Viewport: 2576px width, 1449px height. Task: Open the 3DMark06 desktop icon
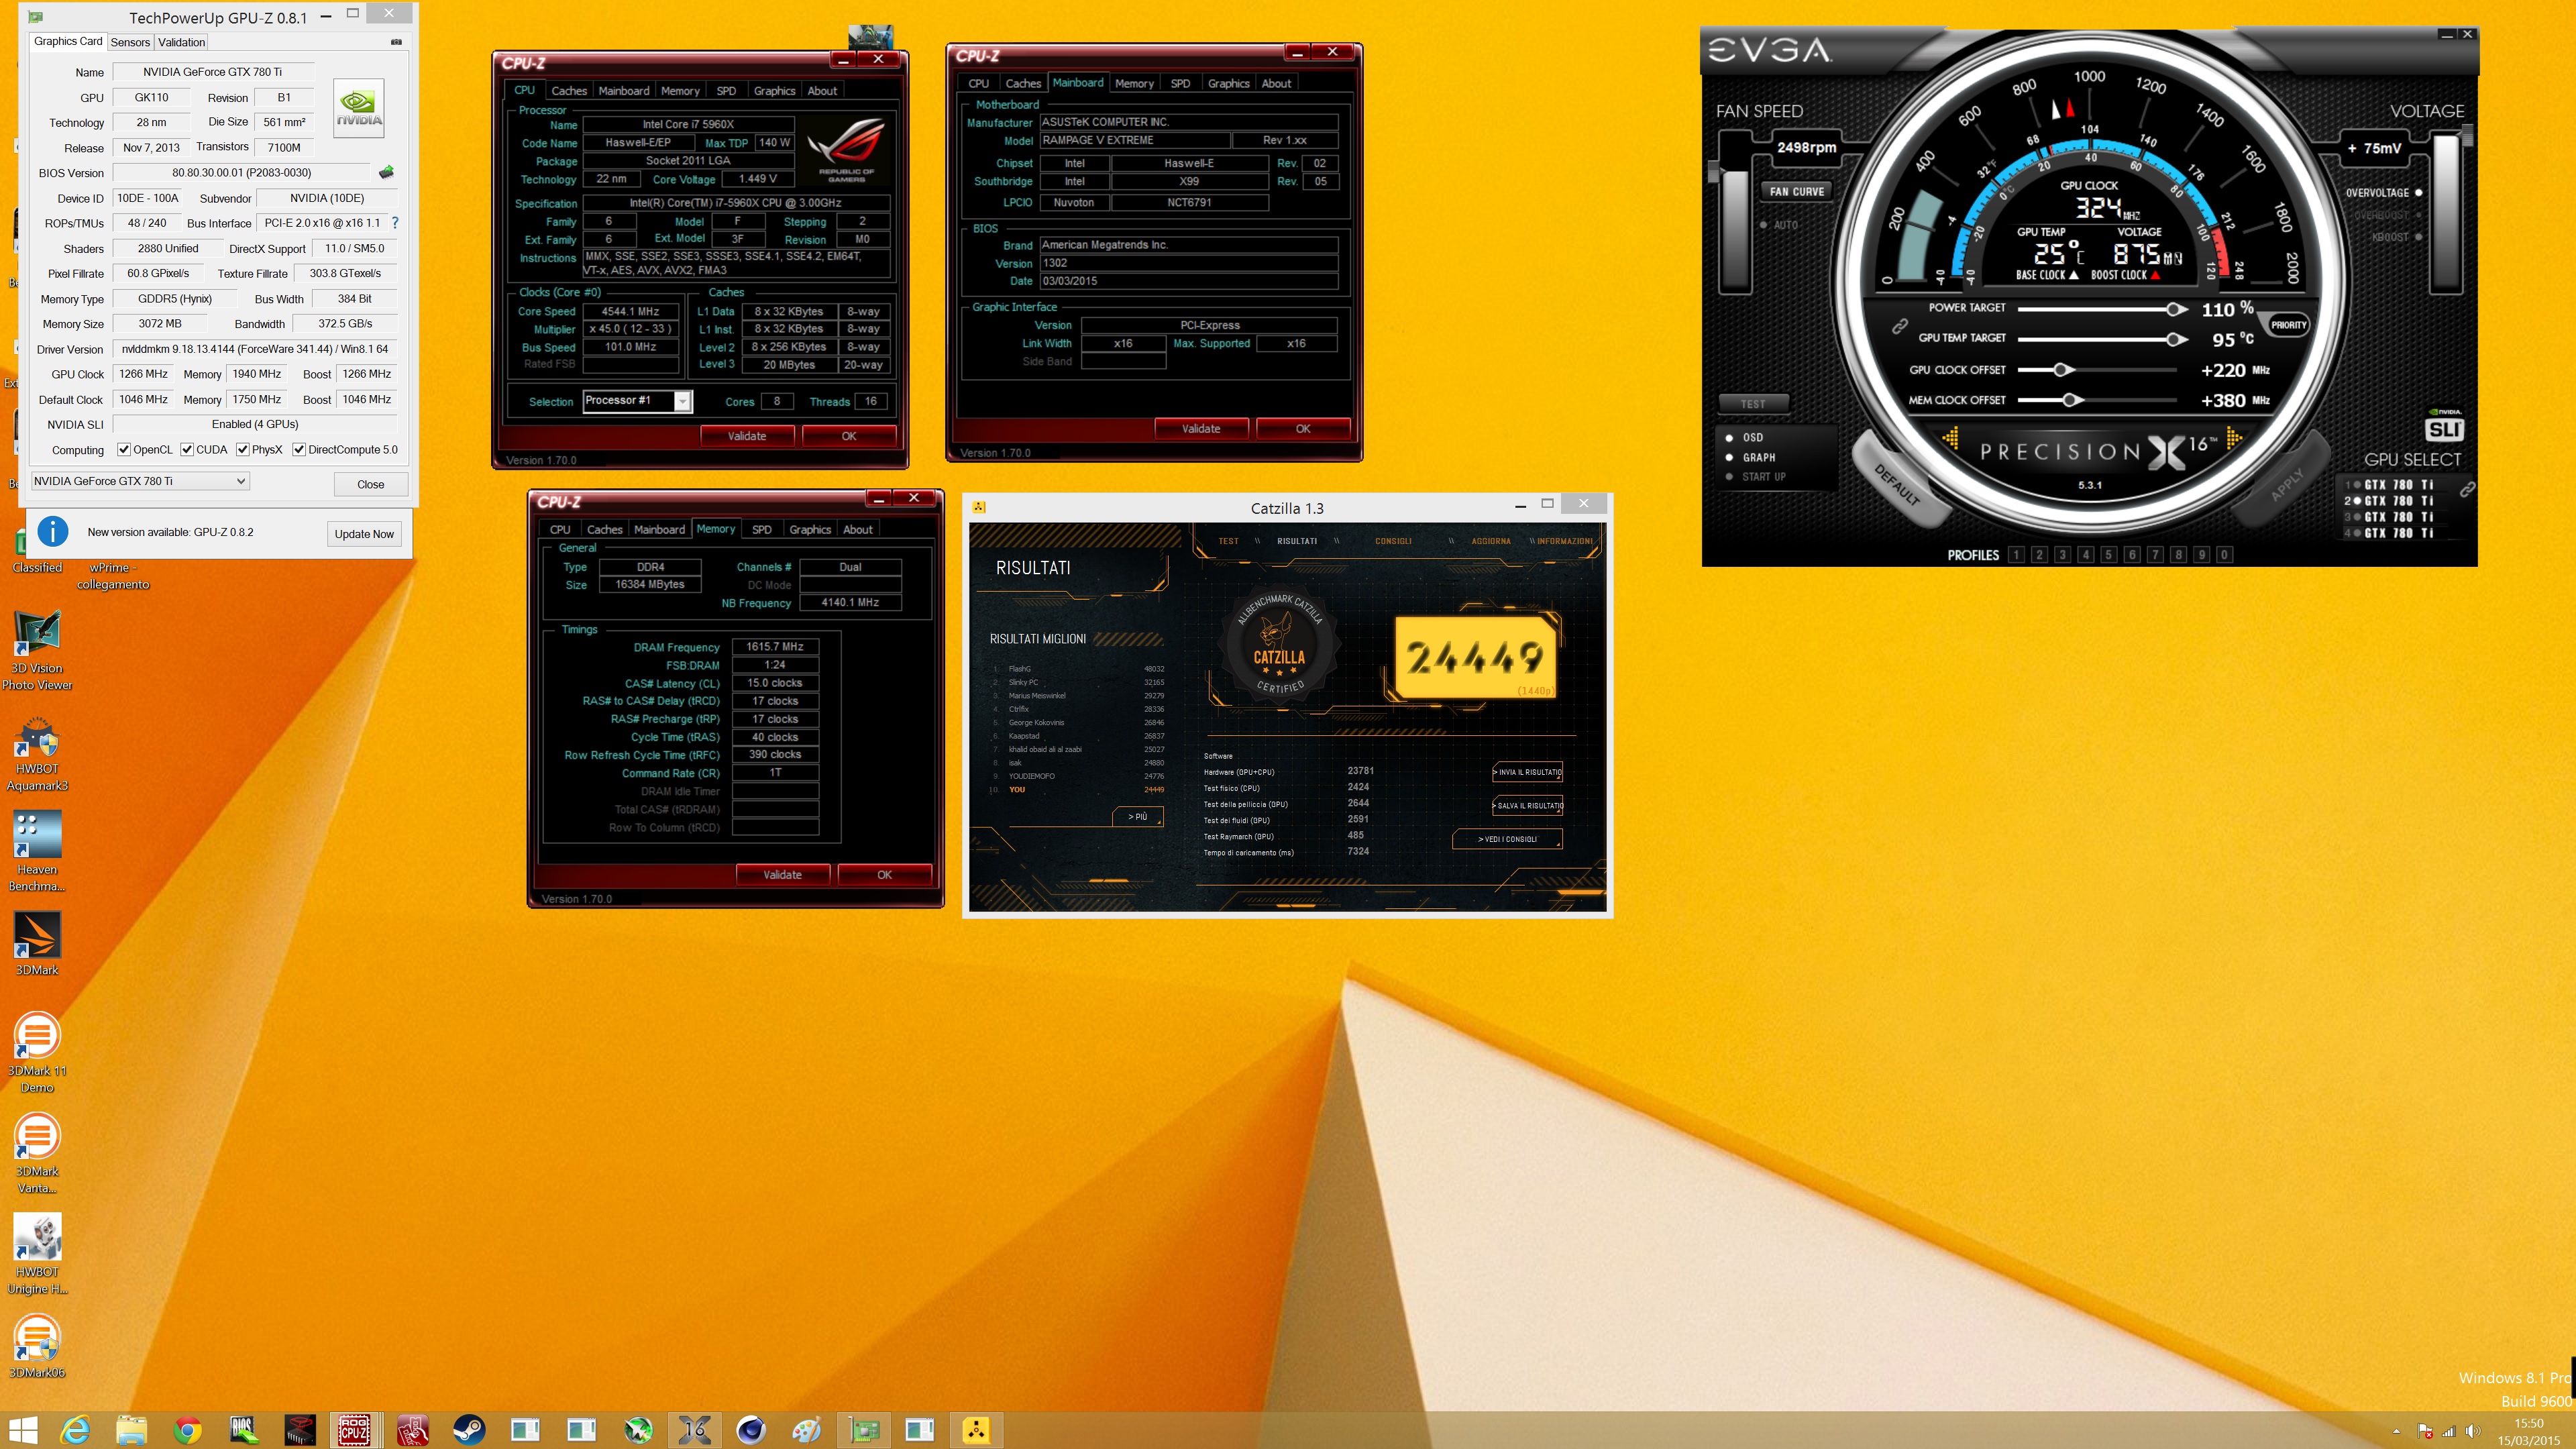tap(37, 1346)
